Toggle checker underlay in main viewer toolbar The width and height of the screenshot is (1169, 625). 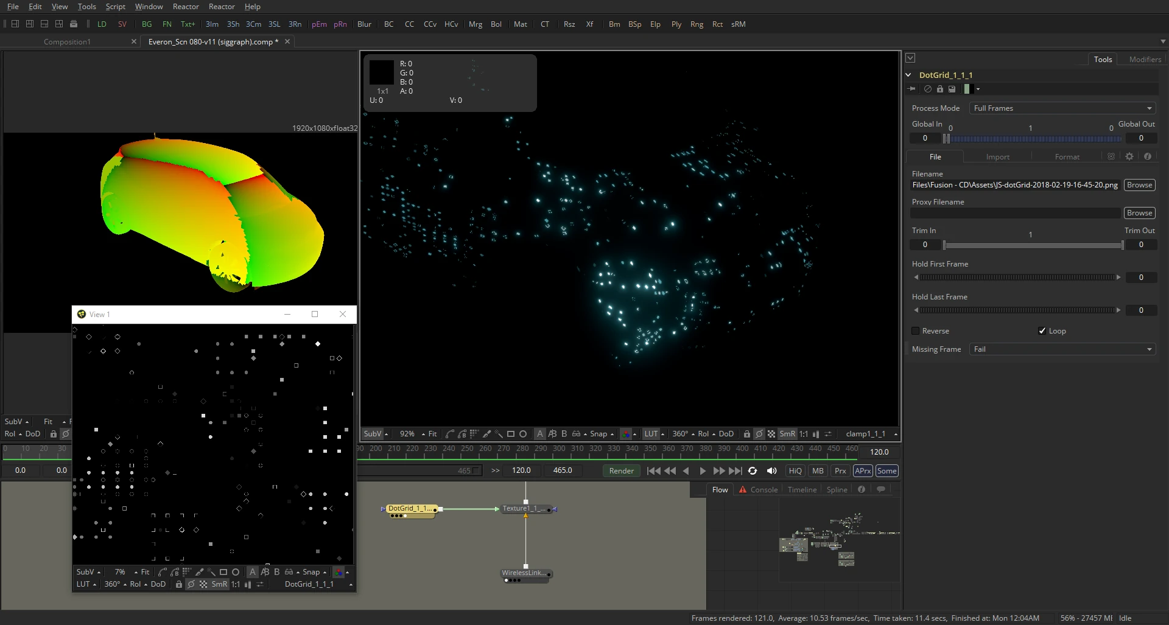click(x=771, y=434)
